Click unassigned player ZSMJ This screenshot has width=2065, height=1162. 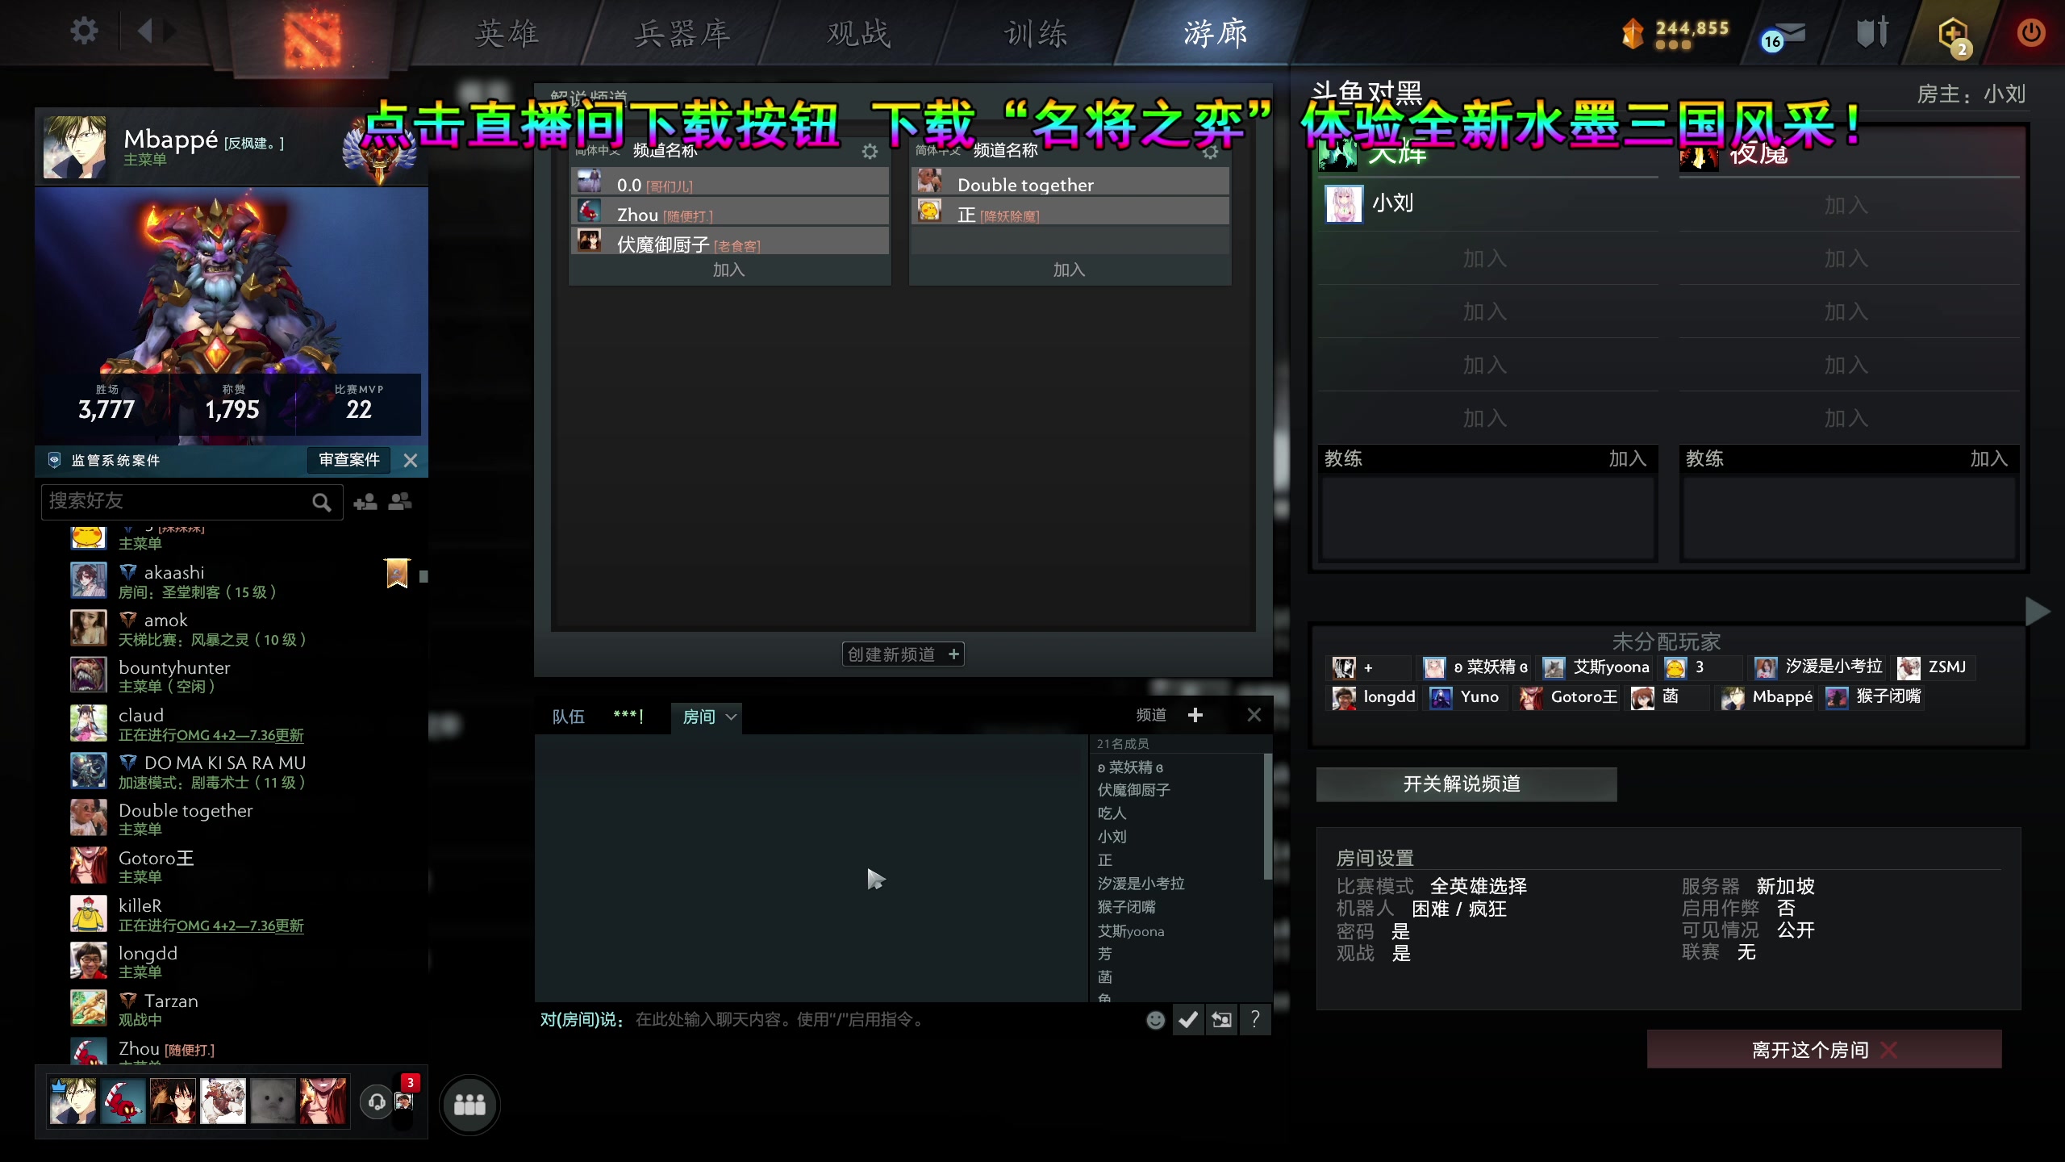pos(1933,667)
